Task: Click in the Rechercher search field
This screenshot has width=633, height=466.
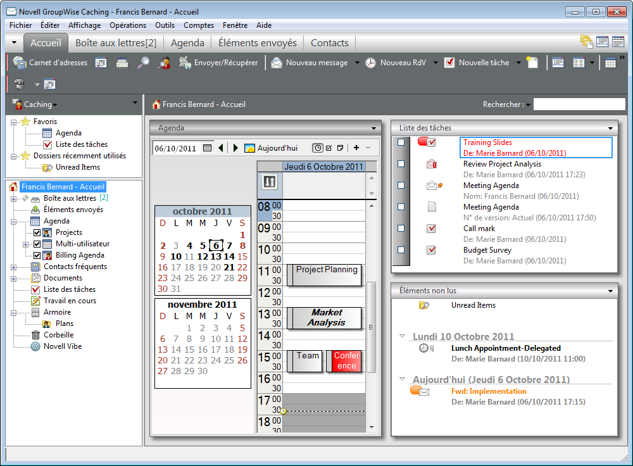Action: click(x=579, y=104)
